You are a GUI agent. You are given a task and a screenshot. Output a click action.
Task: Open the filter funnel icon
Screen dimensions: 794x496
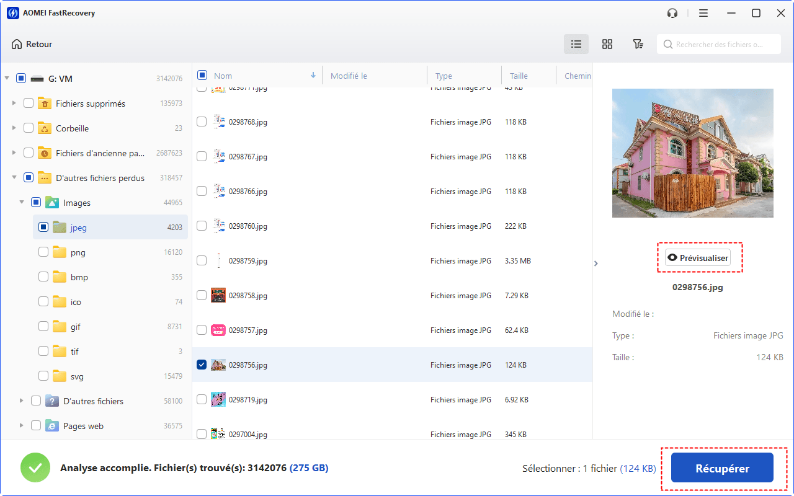[638, 44]
